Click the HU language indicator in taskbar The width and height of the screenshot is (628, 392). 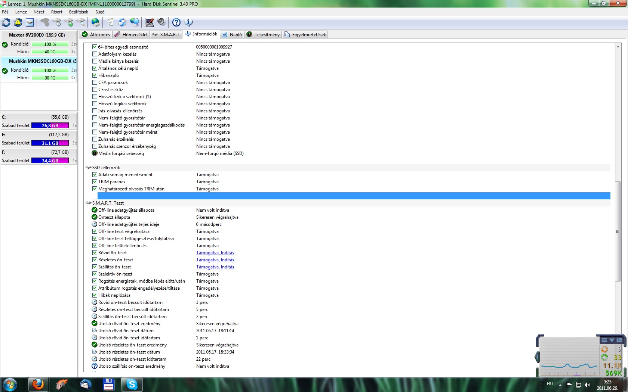[550, 384]
